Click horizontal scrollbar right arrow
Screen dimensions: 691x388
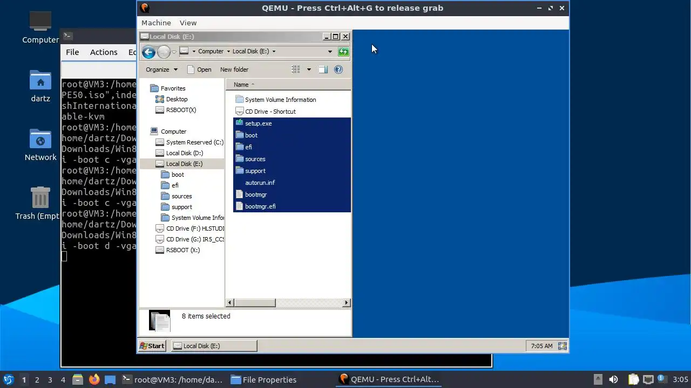347,303
